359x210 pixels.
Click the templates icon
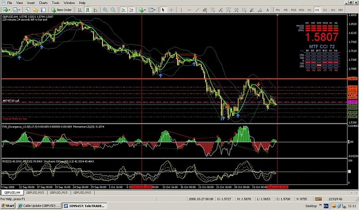coord(151,10)
